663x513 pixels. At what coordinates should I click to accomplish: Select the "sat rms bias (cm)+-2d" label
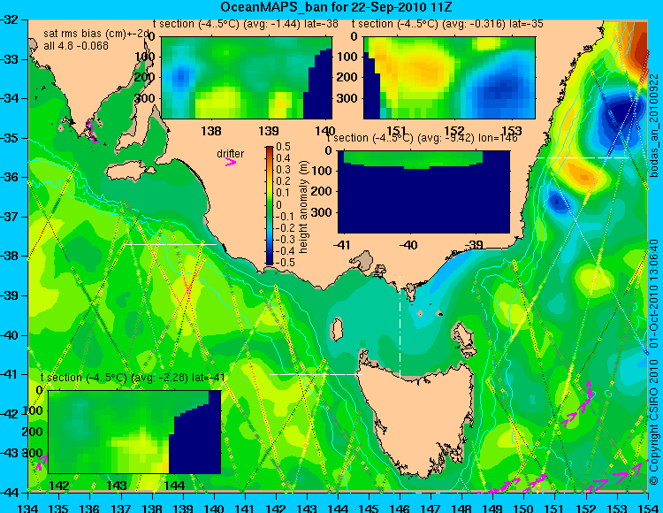pyautogui.click(x=96, y=34)
